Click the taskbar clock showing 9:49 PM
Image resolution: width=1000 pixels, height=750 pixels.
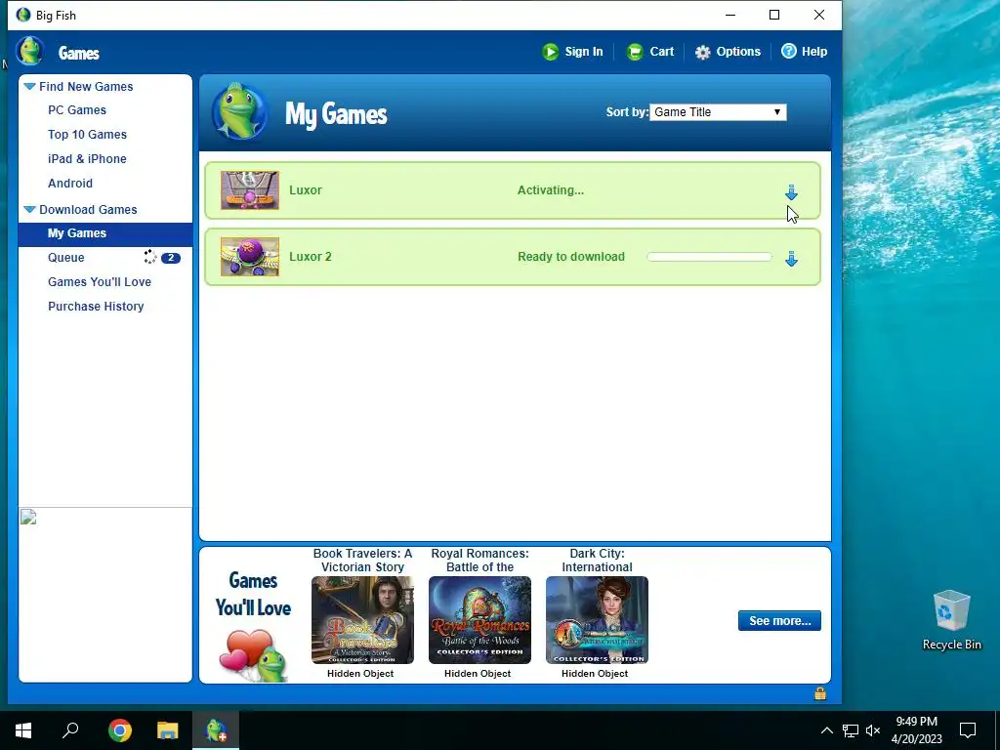coord(916,730)
